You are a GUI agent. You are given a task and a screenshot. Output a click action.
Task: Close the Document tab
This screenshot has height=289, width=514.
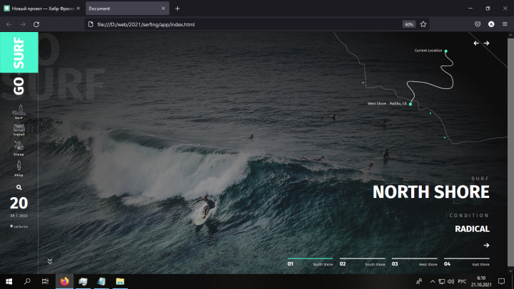pyautogui.click(x=163, y=9)
